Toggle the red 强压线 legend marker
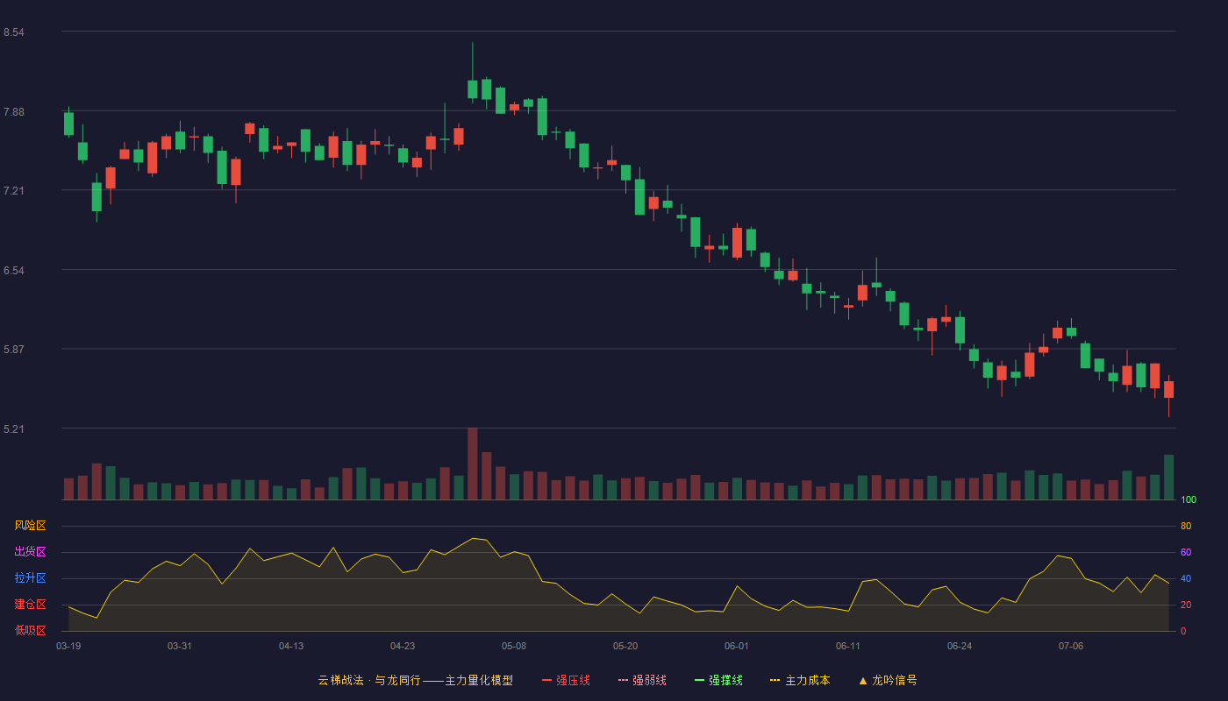Viewport: 1228px width, 701px height. pyautogui.click(x=546, y=680)
